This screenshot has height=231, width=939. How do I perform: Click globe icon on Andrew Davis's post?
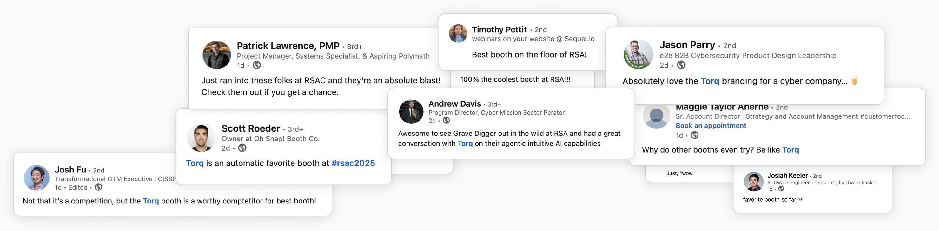[x=446, y=120]
